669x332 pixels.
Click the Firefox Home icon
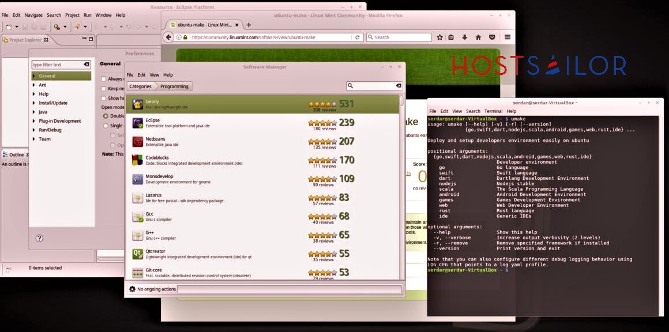(x=478, y=37)
